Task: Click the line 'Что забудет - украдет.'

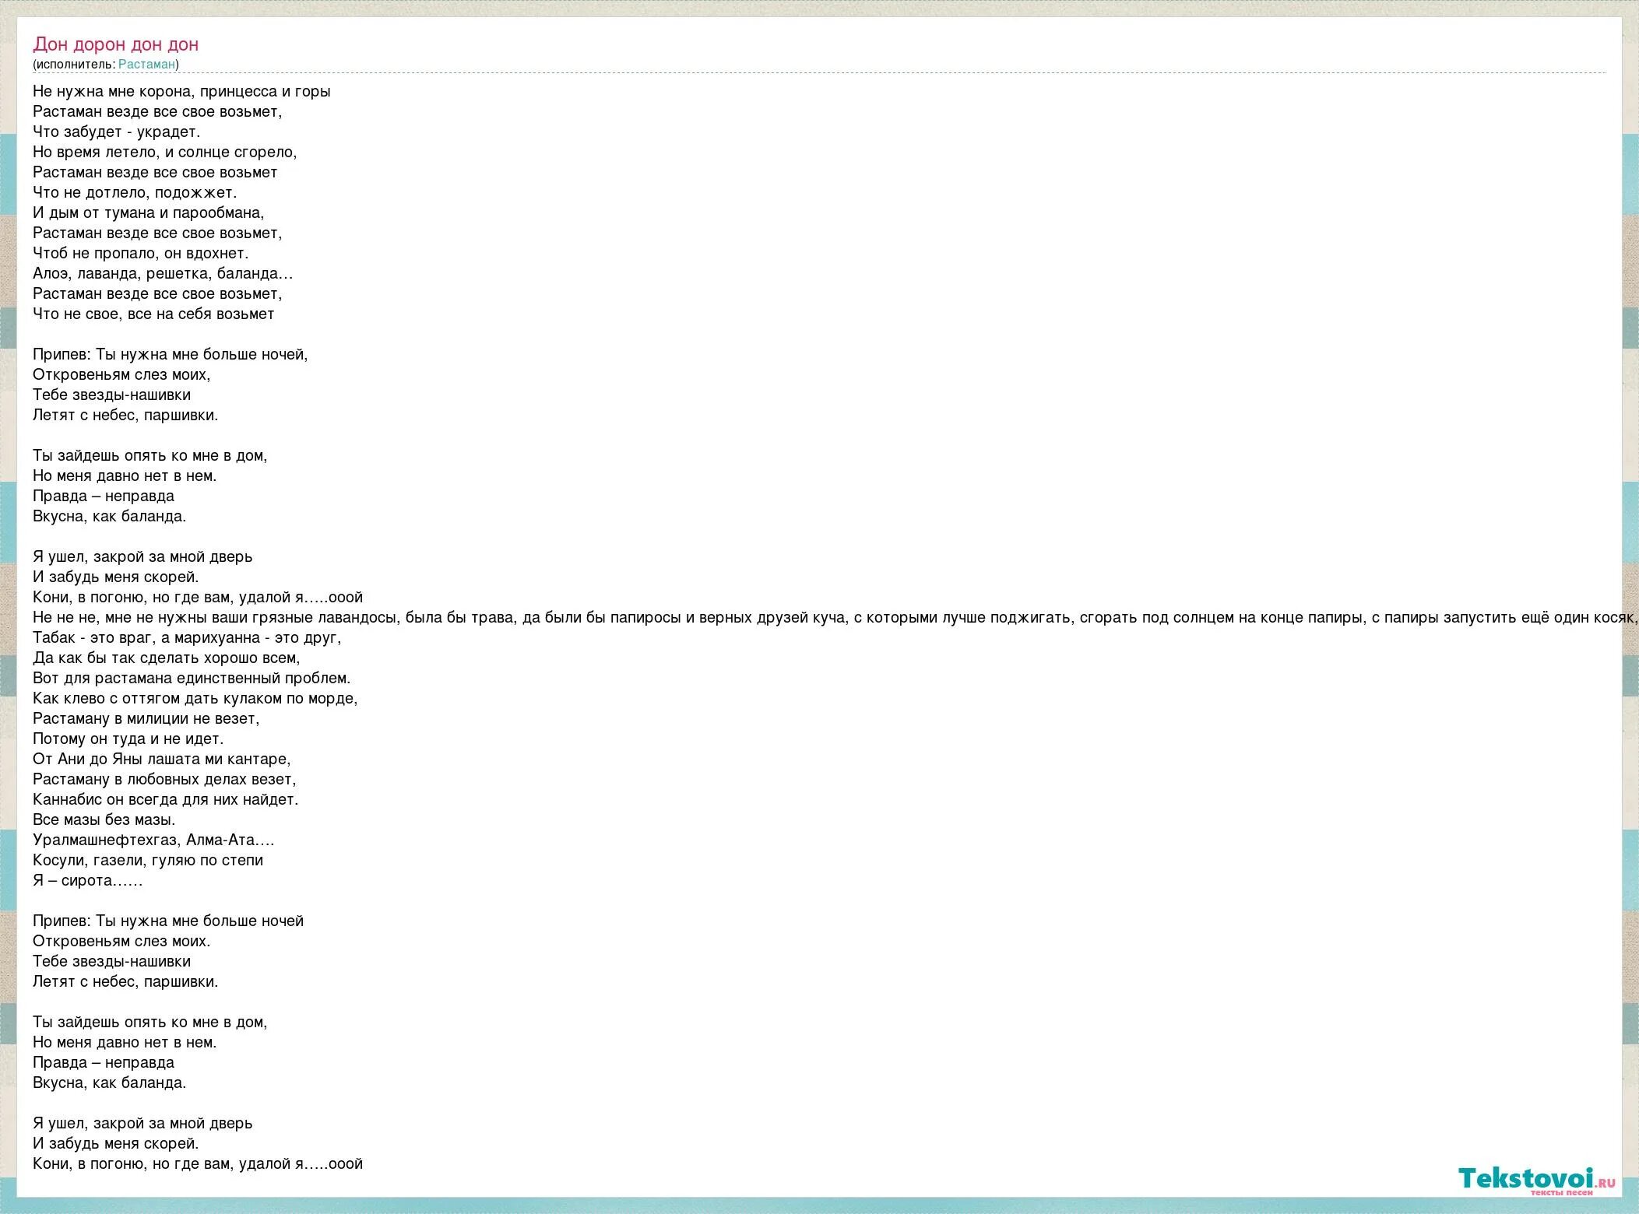Action: [x=116, y=132]
